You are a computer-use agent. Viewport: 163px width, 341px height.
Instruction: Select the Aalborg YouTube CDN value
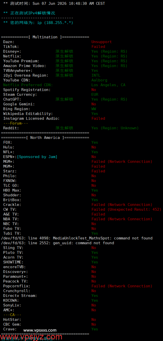pyautogui.click(x=99, y=80)
